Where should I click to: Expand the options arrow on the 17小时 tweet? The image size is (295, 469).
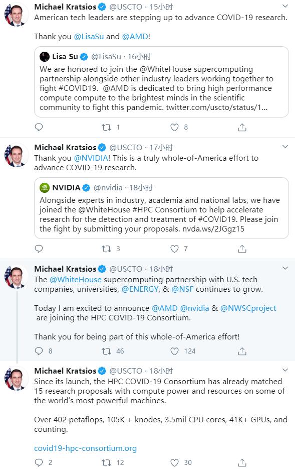(x=285, y=147)
